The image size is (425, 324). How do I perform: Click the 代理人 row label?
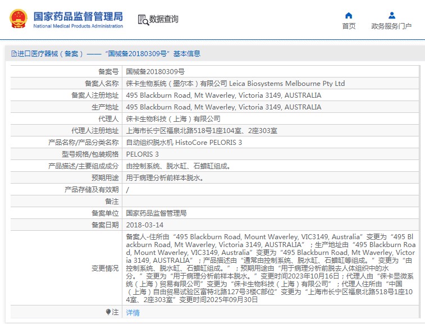[x=108, y=118]
